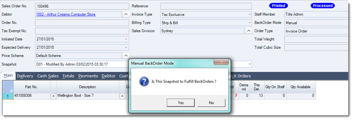Open lookup arrow next to Part No. 451008306
353x120 pixels.
click(x=53, y=96)
